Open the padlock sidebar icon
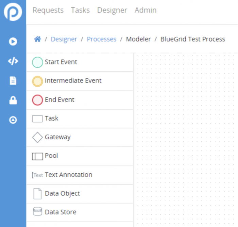 [x=13, y=100]
